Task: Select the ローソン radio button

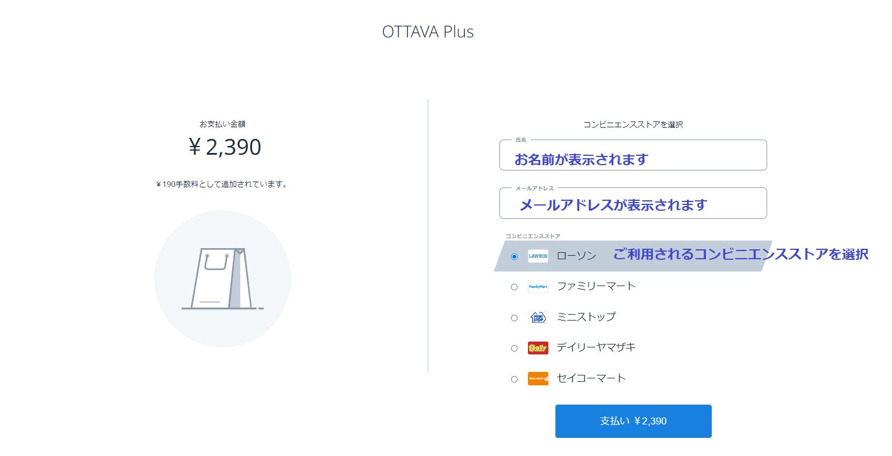Action: [x=514, y=256]
